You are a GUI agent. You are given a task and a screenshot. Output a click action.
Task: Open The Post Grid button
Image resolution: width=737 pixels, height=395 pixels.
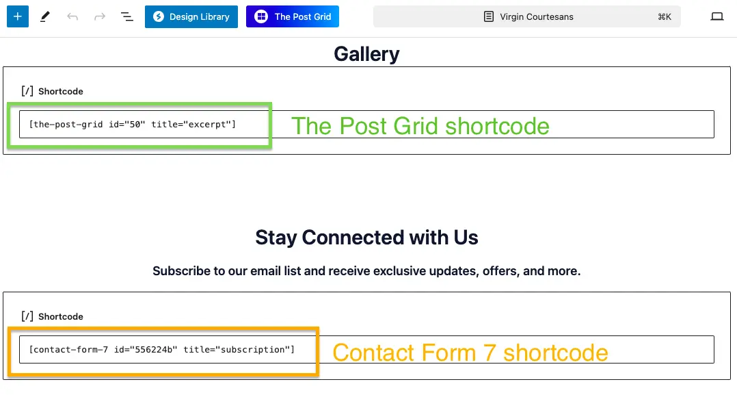pyautogui.click(x=292, y=16)
